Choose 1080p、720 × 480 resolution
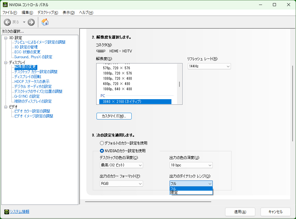 point(117,79)
